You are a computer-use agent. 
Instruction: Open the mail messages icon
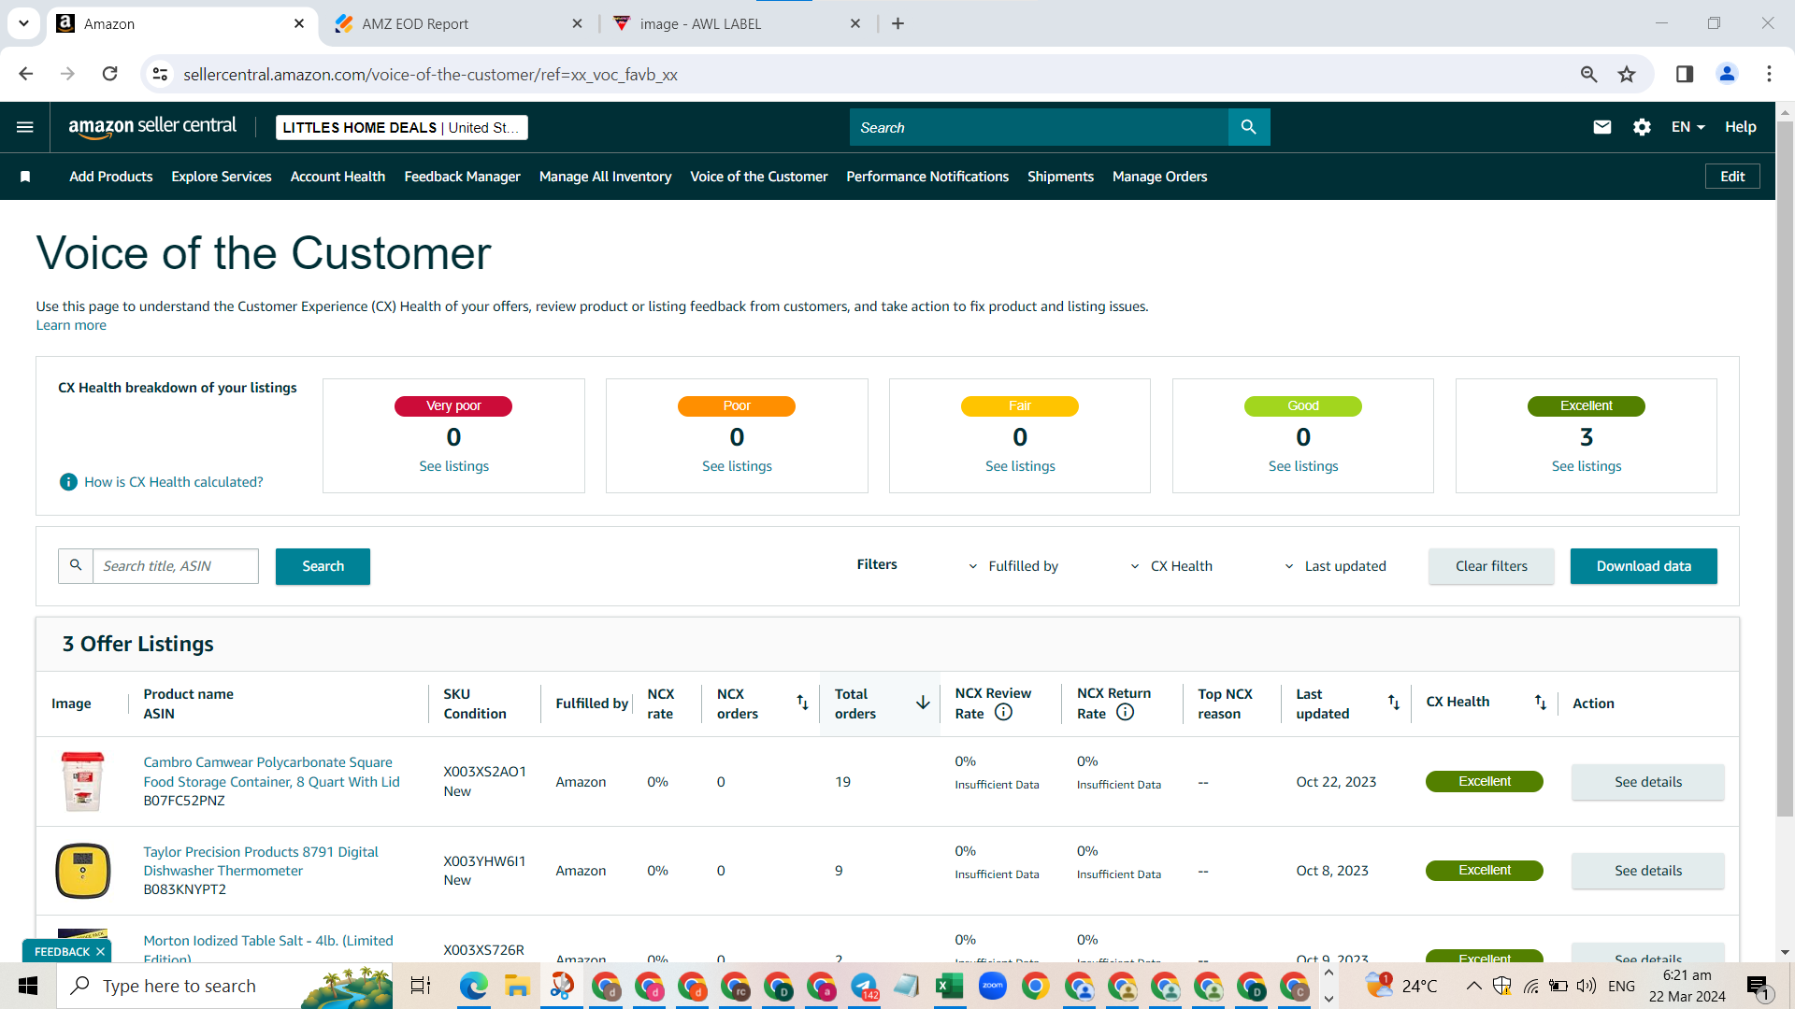pyautogui.click(x=1602, y=127)
